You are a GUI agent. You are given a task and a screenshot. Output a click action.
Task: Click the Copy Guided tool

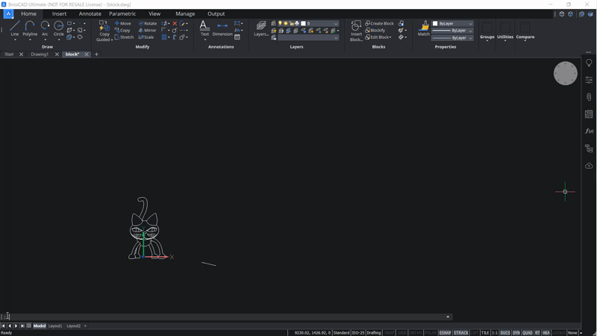click(104, 31)
